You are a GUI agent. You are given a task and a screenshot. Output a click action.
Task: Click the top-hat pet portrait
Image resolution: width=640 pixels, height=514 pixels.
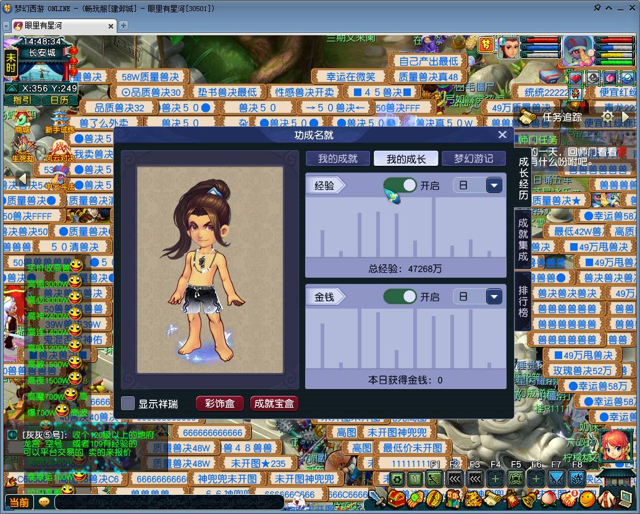579,51
